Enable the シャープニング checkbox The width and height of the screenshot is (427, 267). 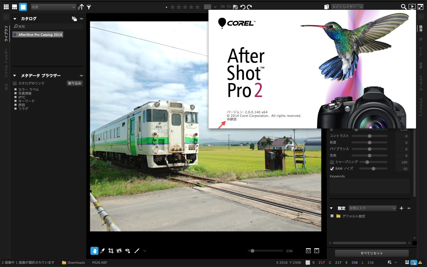click(332, 162)
